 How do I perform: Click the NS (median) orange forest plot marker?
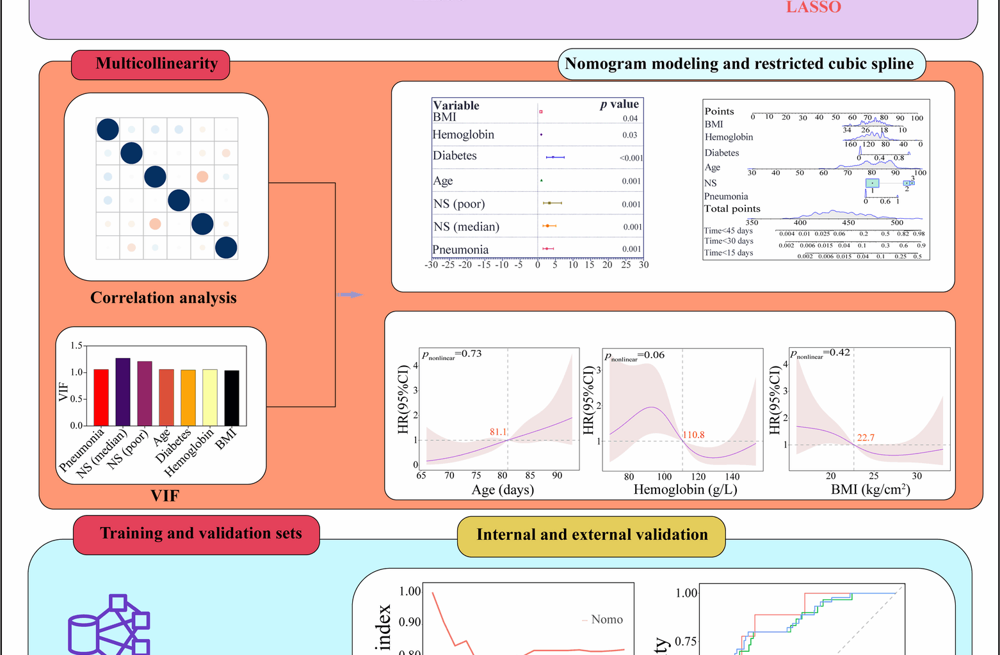pyautogui.click(x=548, y=226)
